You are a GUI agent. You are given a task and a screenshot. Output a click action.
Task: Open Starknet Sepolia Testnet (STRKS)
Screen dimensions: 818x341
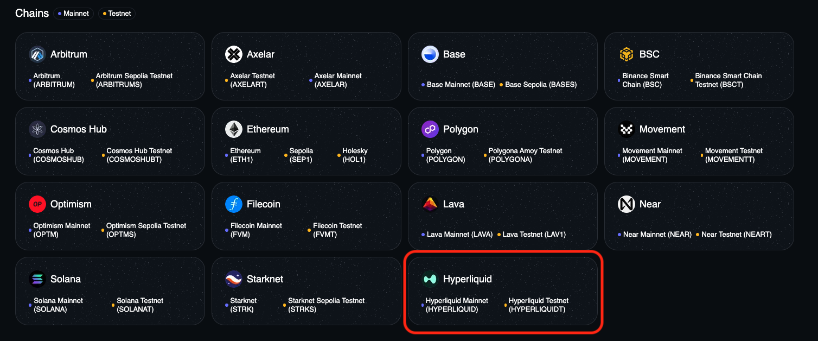[x=325, y=305]
